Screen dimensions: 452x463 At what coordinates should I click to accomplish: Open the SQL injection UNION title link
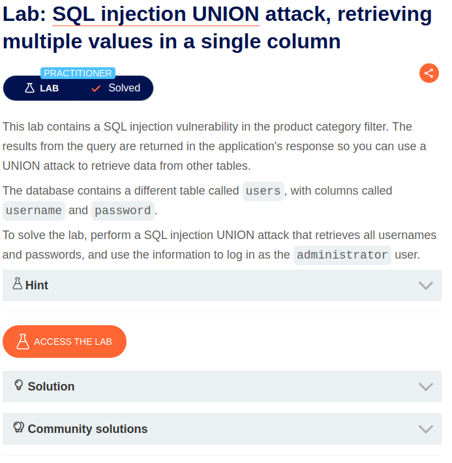coord(156,14)
